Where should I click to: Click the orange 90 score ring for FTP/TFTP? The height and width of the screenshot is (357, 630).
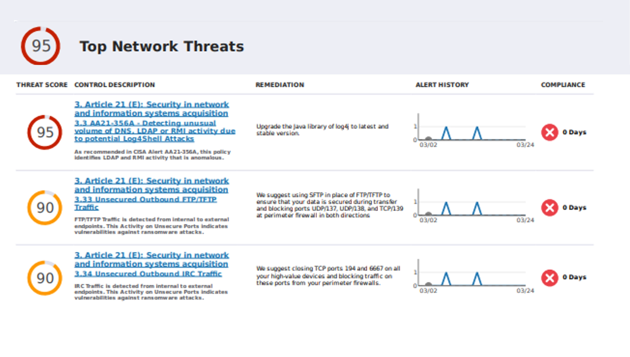(45, 207)
